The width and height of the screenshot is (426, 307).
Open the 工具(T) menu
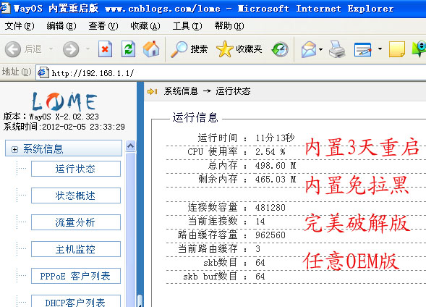[187, 26]
